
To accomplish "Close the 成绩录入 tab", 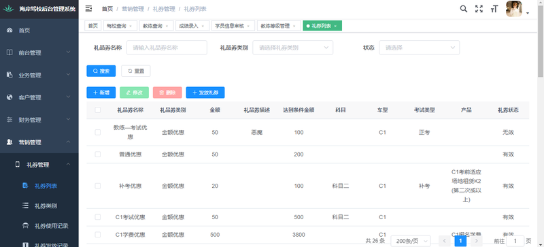I will [203, 26].
